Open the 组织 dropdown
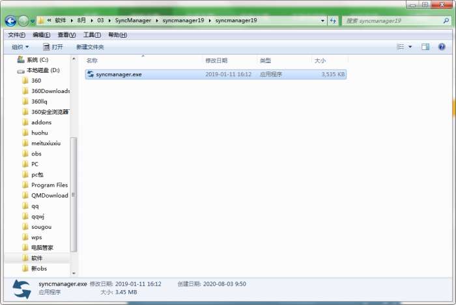This screenshot has height=305, width=456. pos(20,47)
